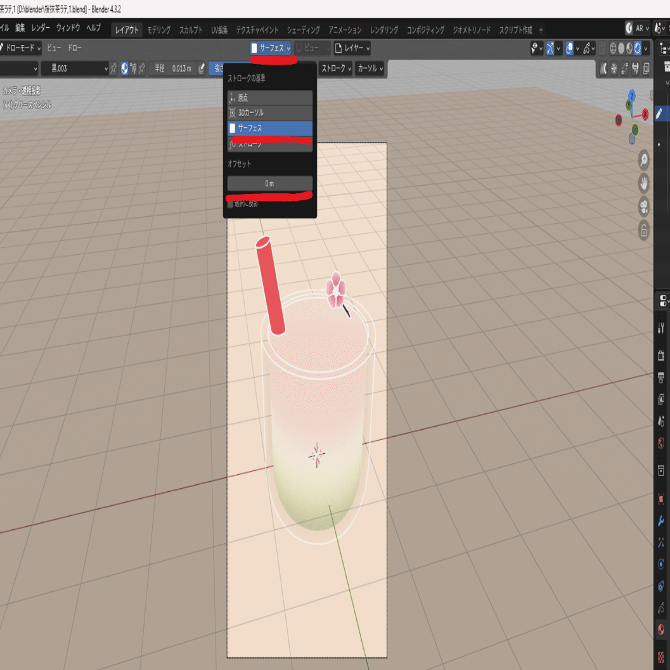Screen dimensions: 670x670
Task: Click the zoom magnifier viewport icon
Action: [643, 160]
